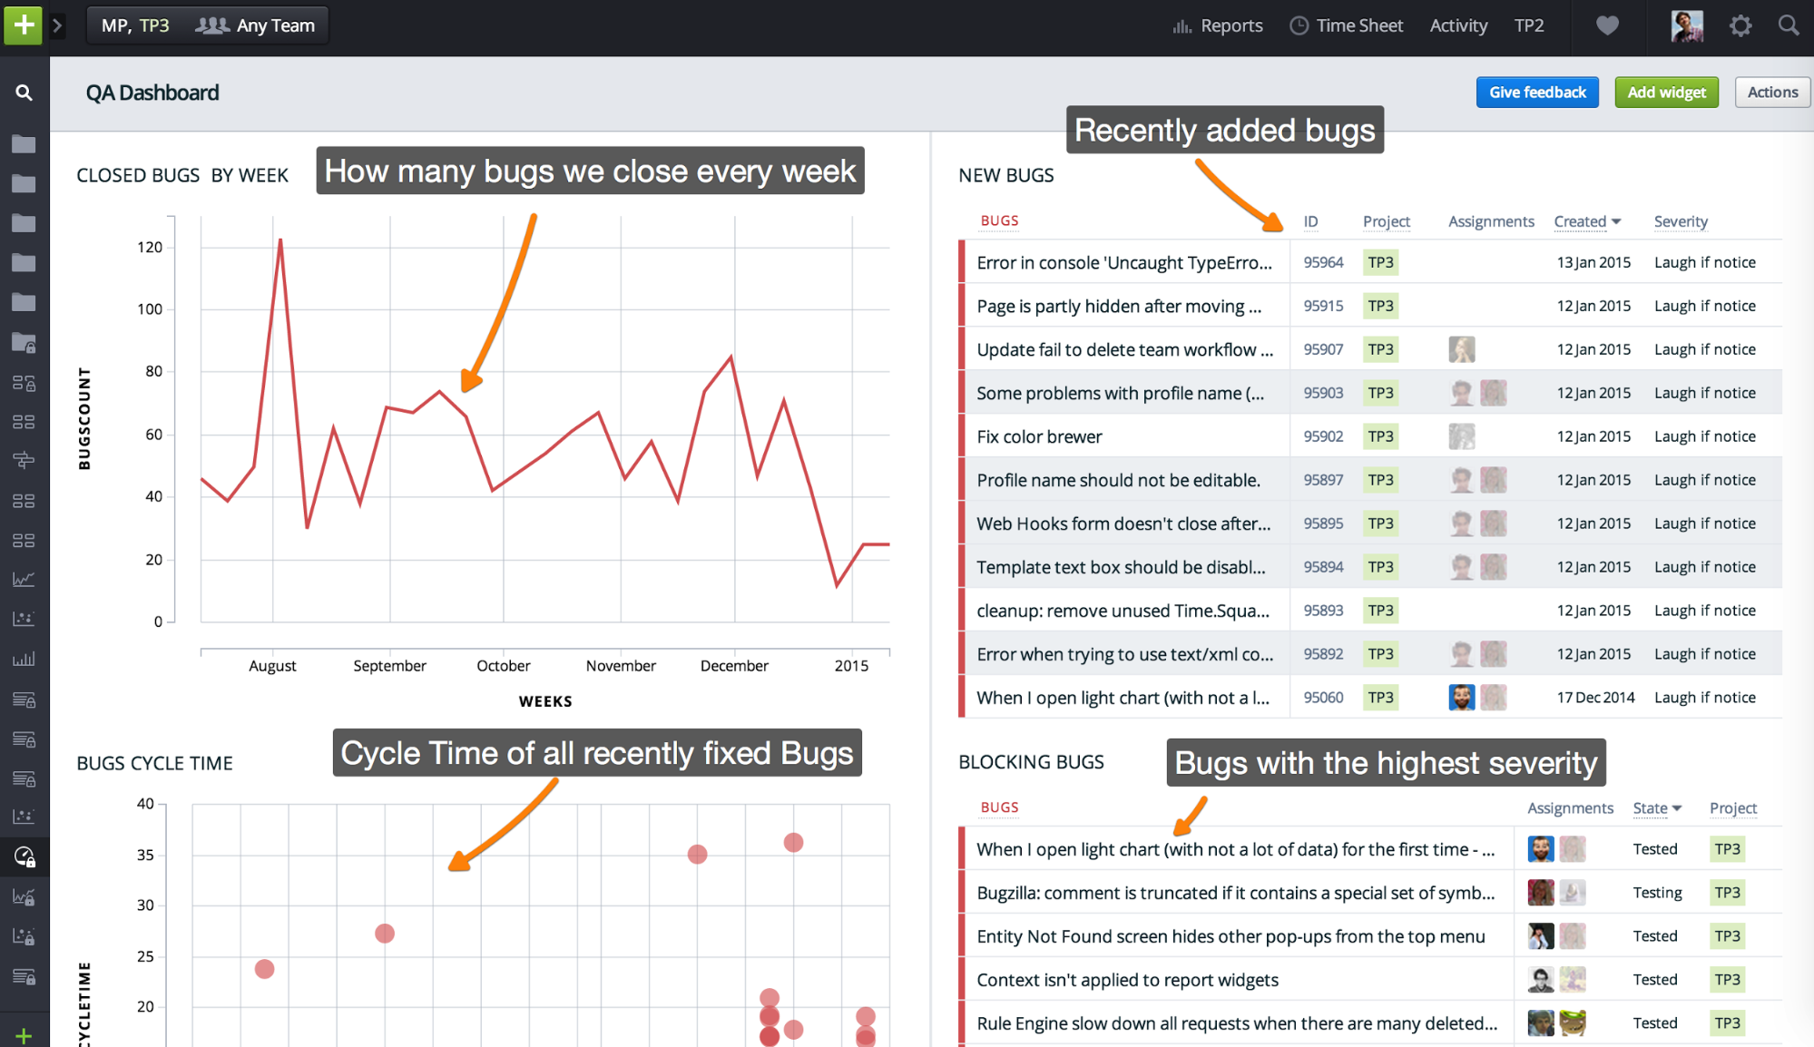The height and width of the screenshot is (1047, 1814).
Task: Click the Add widget button
Action: click(1666, 92)
